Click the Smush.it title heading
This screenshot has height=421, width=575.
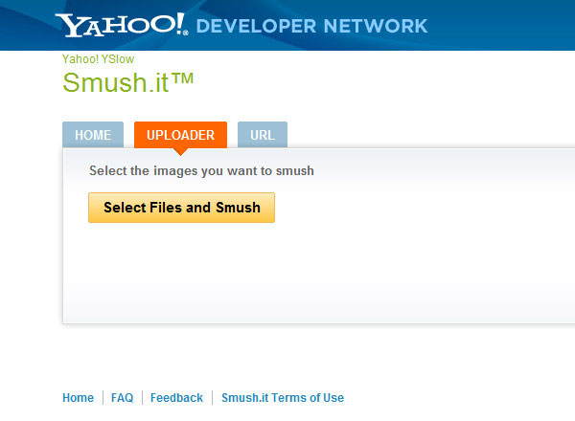pyautogui.click(x=127, y=82)
